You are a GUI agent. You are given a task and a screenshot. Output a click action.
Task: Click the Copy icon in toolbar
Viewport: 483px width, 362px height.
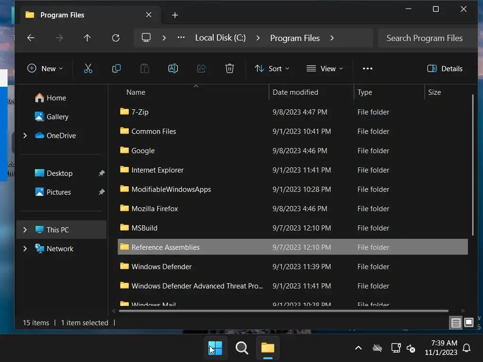coord(117,68)
